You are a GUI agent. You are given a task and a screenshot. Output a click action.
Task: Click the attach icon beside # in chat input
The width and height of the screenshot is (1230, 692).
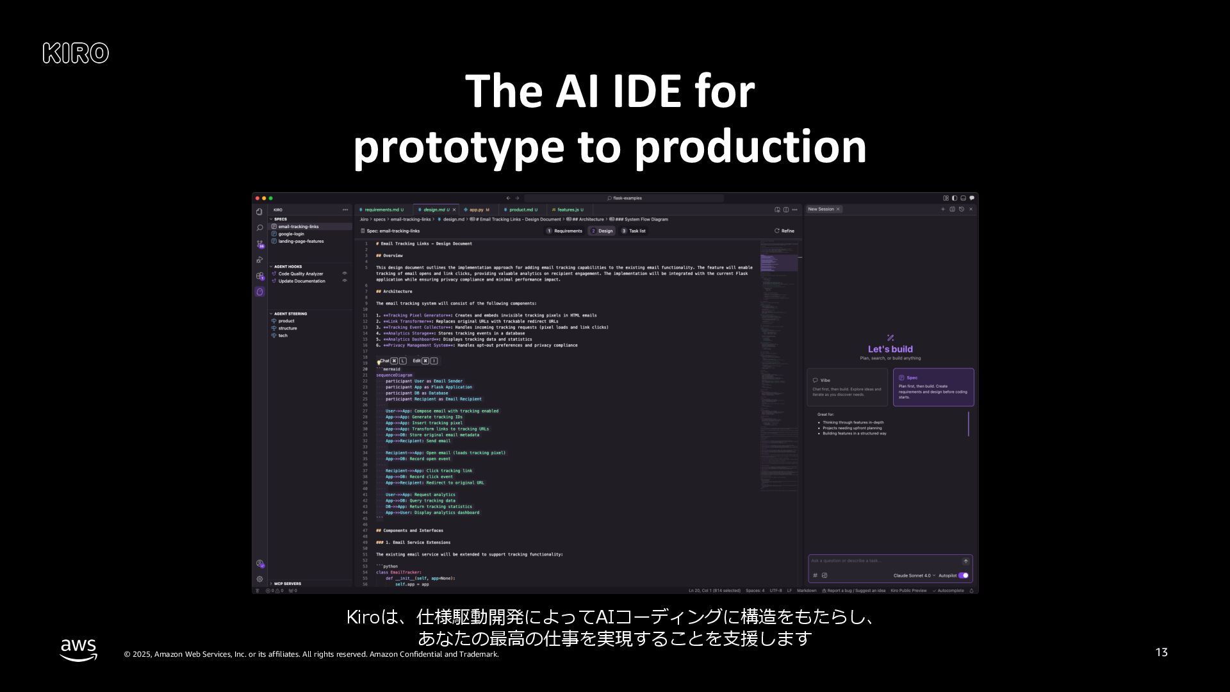(x=824, y=575)
